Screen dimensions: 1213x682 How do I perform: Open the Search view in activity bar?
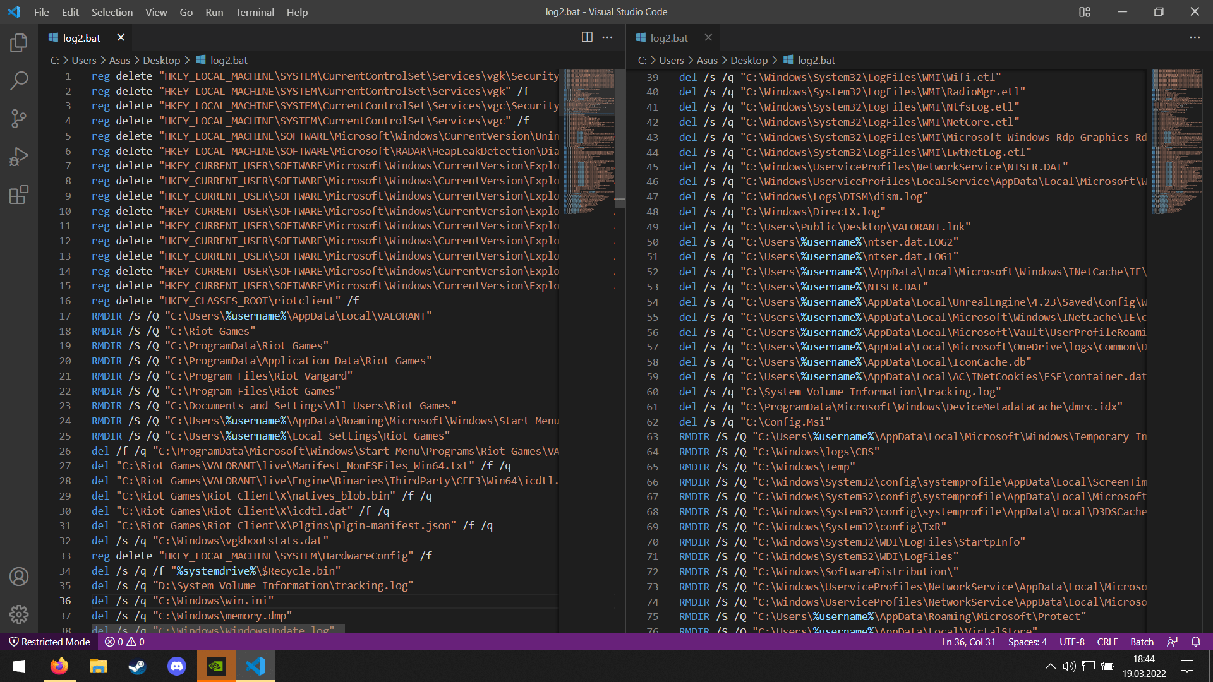click(x=19, y=81)
